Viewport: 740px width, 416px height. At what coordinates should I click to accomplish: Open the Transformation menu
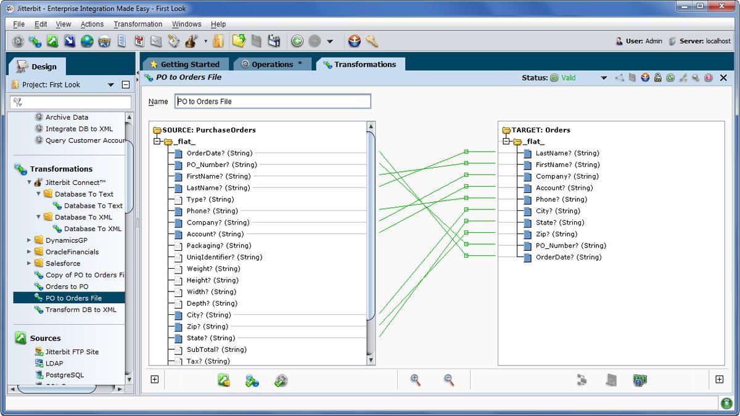click(138, 24)
